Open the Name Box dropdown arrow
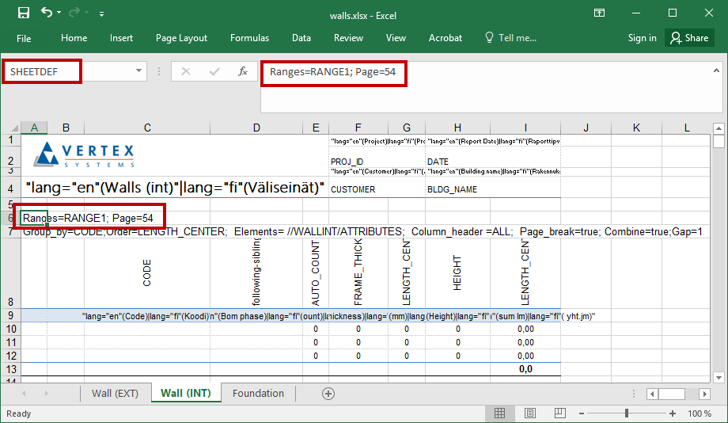The height and width of the screenshot is (423, 728). 139,71
